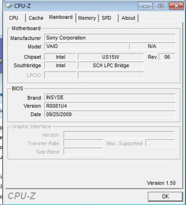Click the BIOS Date field 09/25/2009
The height and width of the screenshot is (205, 186).
[110, 114]
